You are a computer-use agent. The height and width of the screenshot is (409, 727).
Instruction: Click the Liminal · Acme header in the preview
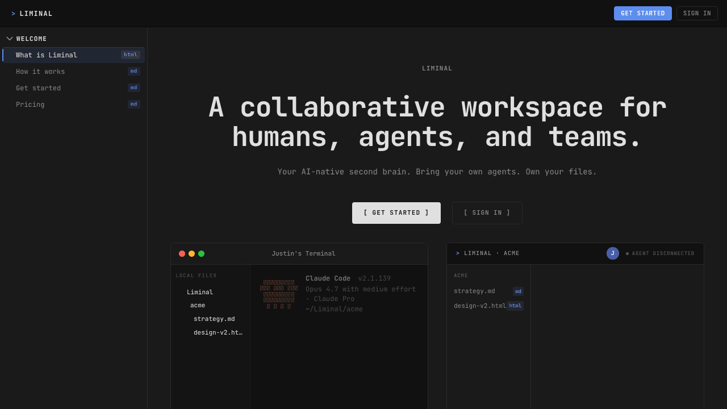(488, 253)
